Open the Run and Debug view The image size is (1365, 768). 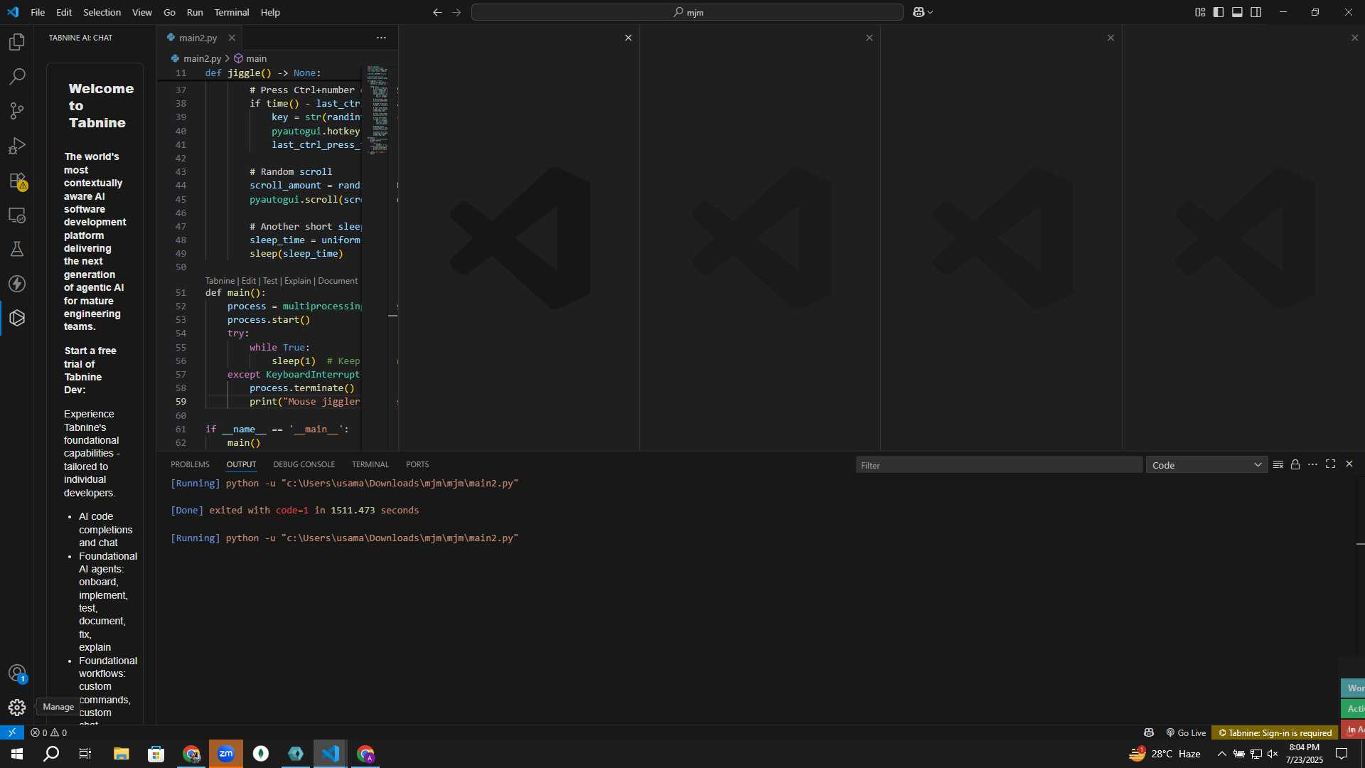17,146
